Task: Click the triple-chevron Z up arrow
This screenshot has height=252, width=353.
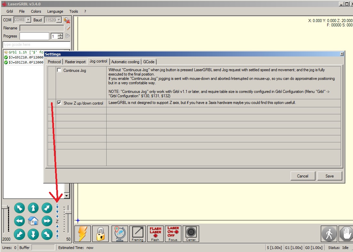Action: click(x=57, y=206)
